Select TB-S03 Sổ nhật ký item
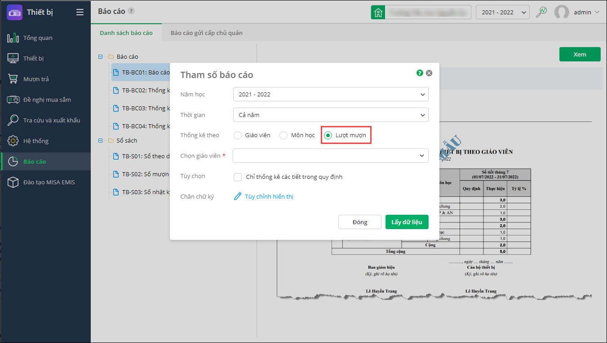Image resolution: width=607 pixels, height=343 pixels. click(x=141, y=192)
